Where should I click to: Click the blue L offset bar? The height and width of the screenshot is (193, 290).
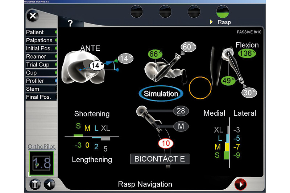click(x=228, y=138)
